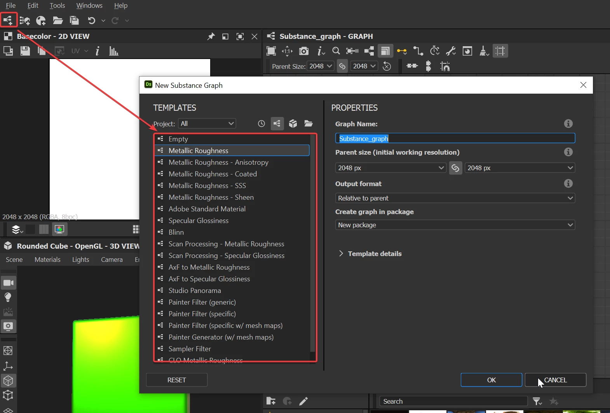
Task: Select the Adobe Standard Material template
Action: click(x=232, y=209)
